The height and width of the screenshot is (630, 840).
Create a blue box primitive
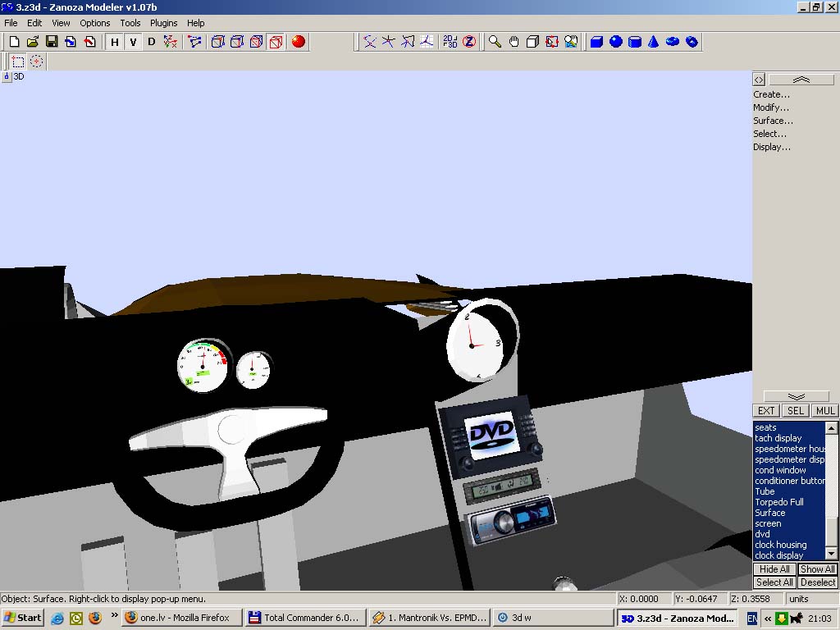coord(596,42)
